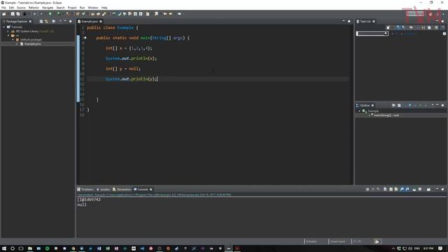Screen dimensions: 448x252
Task: Click the New Task icon in Task List
Action: point(388,28)
